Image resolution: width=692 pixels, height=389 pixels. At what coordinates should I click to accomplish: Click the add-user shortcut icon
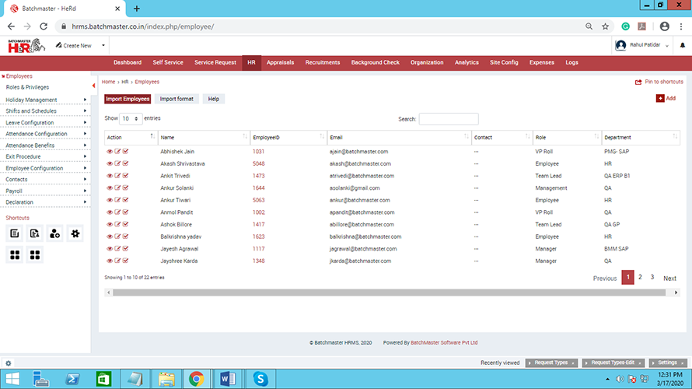click(55, 233)
